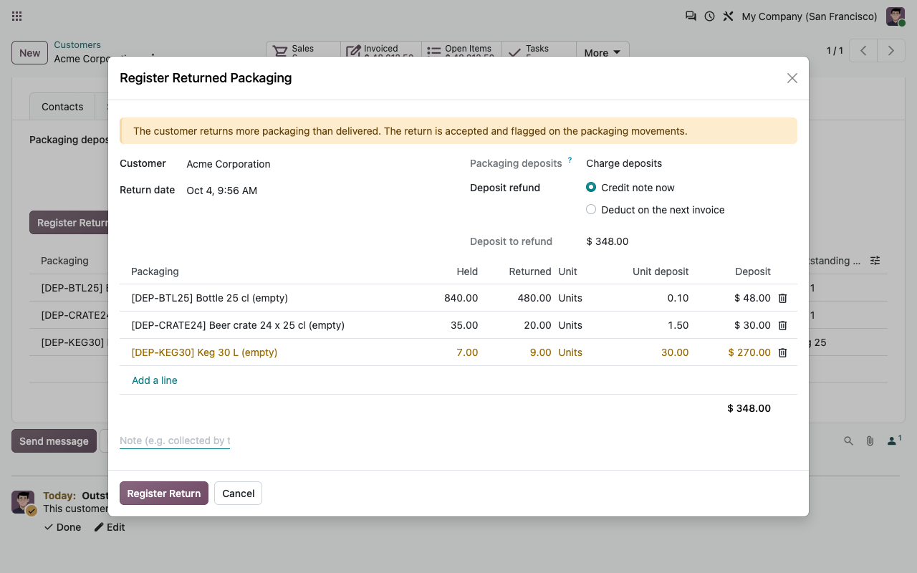
Task: Click the Return date field value
Action: [222, 191]
